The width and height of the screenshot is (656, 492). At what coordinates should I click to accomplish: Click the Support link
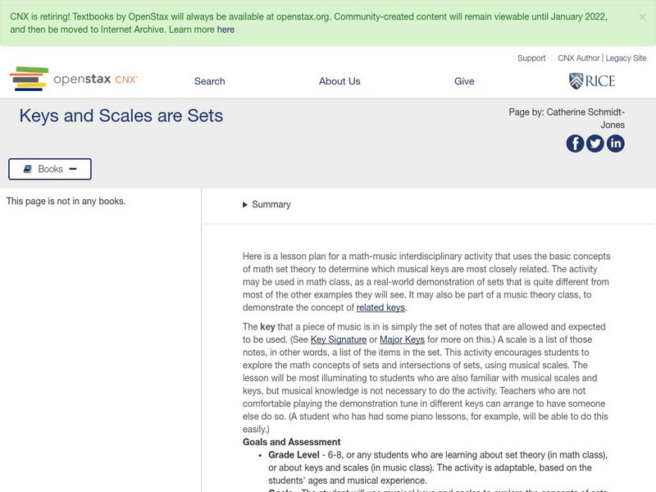[531, 58]
